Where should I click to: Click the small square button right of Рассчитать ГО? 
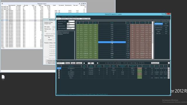(x=169, y=63)
